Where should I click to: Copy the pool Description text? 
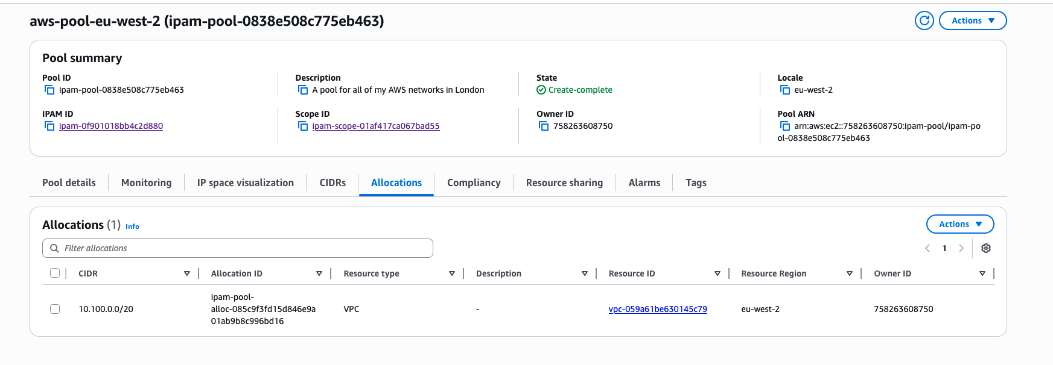click(303, 90)
